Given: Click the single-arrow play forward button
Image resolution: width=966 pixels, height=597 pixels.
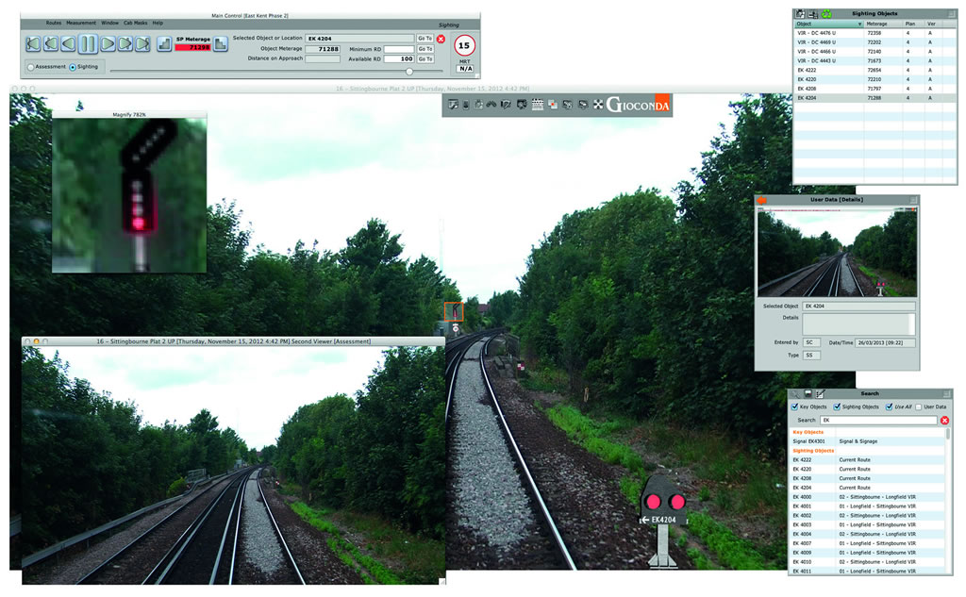Looking at the screenshot, I should (x=107, y=43).
